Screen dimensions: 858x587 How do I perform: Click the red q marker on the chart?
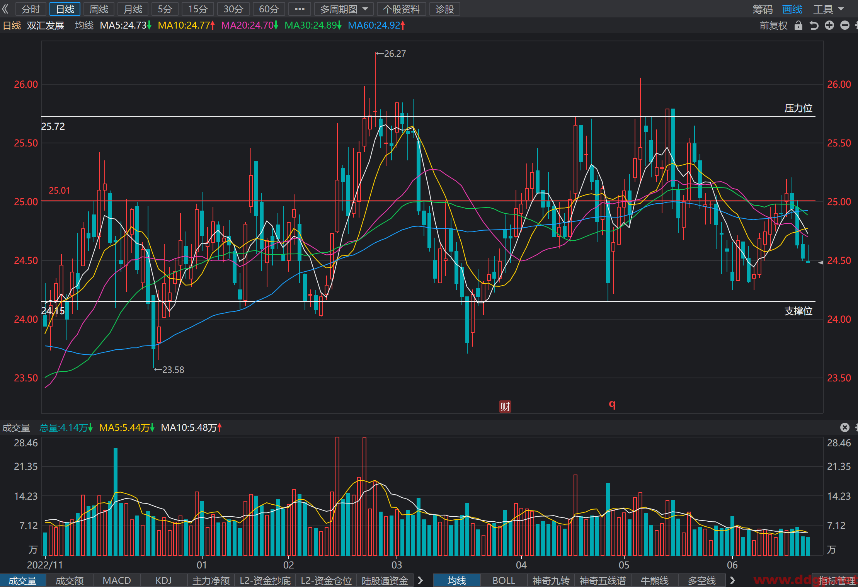click(x=612, y=404)
